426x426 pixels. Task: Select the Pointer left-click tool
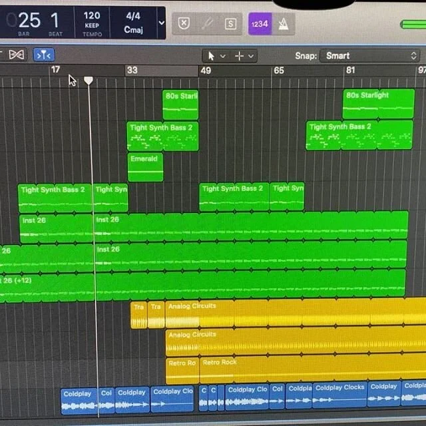211,56
